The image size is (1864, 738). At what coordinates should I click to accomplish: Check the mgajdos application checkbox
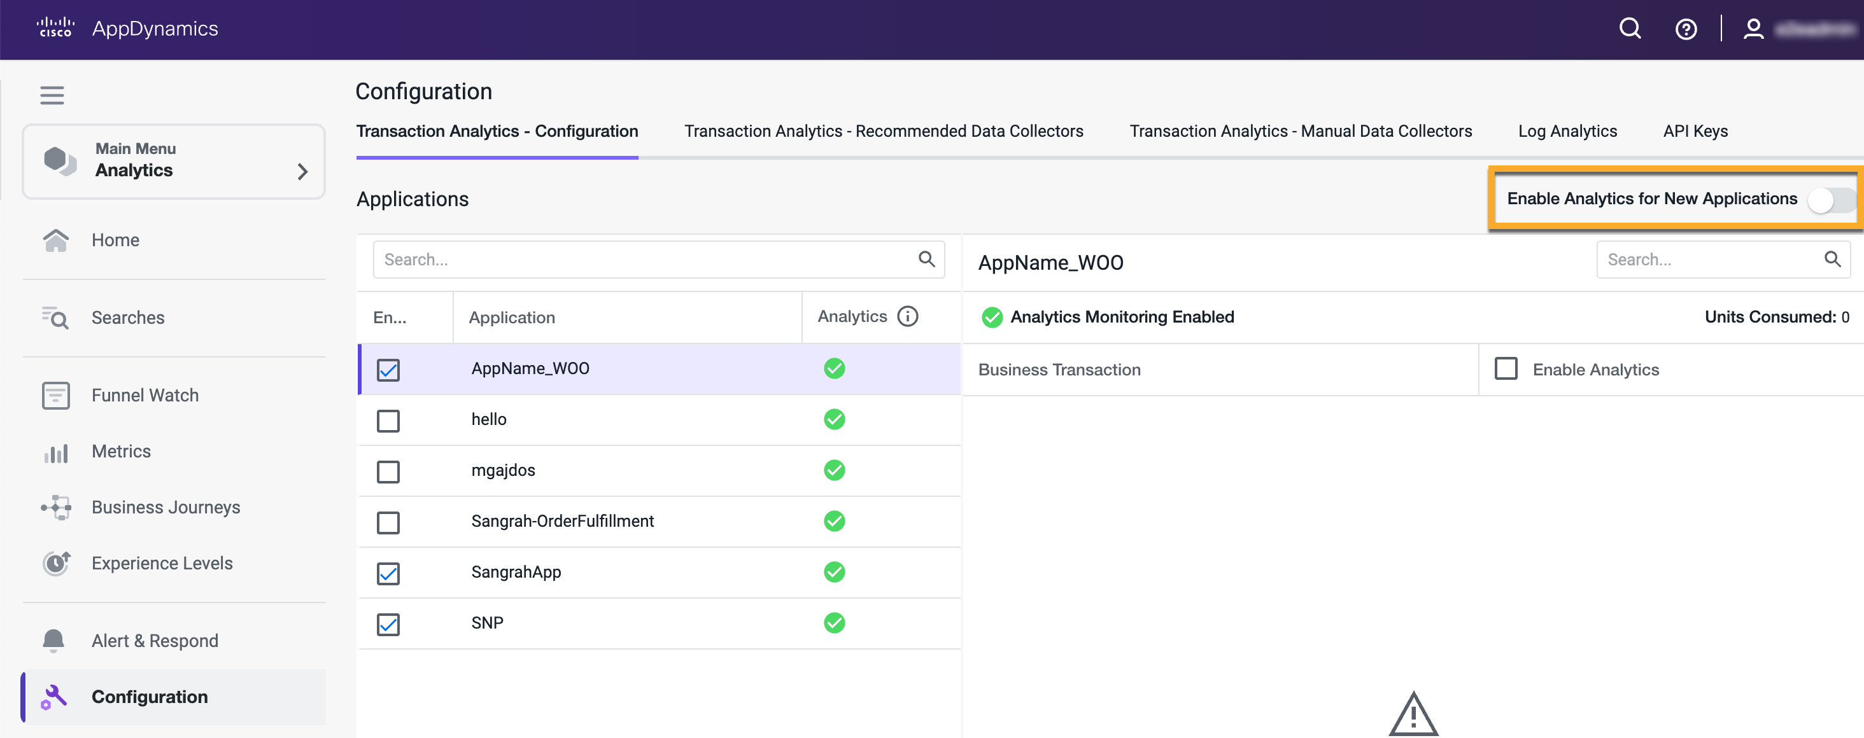point(388,472)
